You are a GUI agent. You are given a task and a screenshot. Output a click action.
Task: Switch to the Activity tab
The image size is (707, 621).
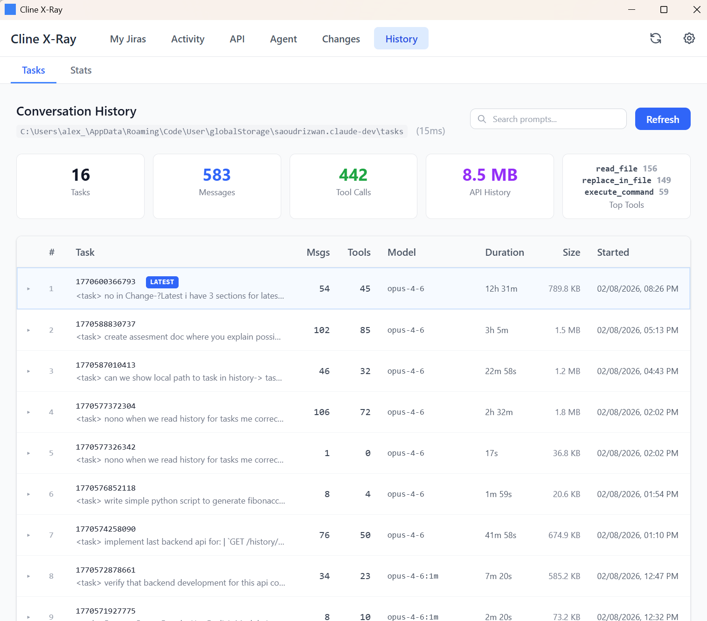(187, 39)
